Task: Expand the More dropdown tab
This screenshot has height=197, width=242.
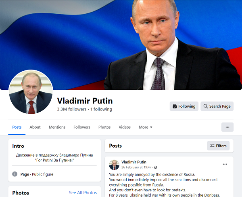Action: (x=146, y=127)
